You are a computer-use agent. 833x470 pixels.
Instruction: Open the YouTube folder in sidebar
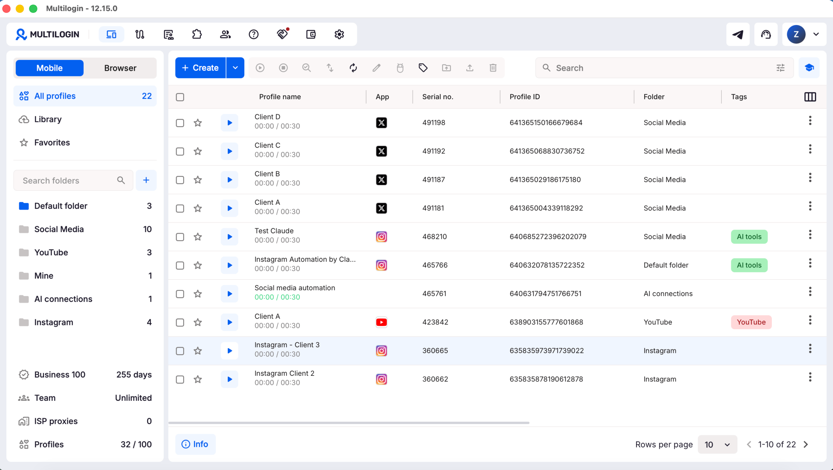(x=85, y=252)
